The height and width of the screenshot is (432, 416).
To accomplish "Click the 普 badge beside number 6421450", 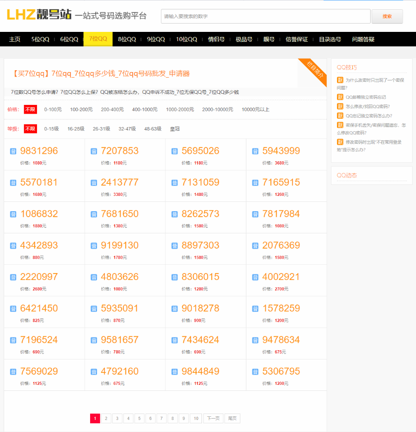I will tap(13, 308).
